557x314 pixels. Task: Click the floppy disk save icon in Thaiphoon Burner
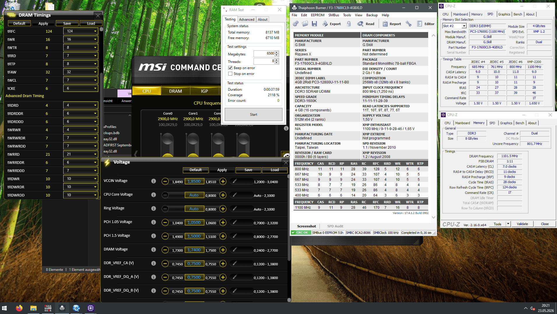[x=314, y=24]
